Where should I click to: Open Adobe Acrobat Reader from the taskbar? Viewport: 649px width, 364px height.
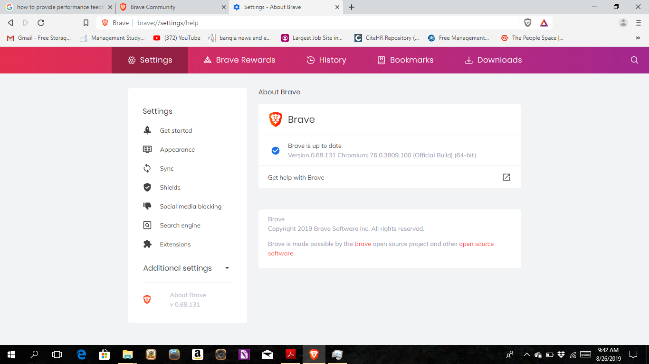291,355
